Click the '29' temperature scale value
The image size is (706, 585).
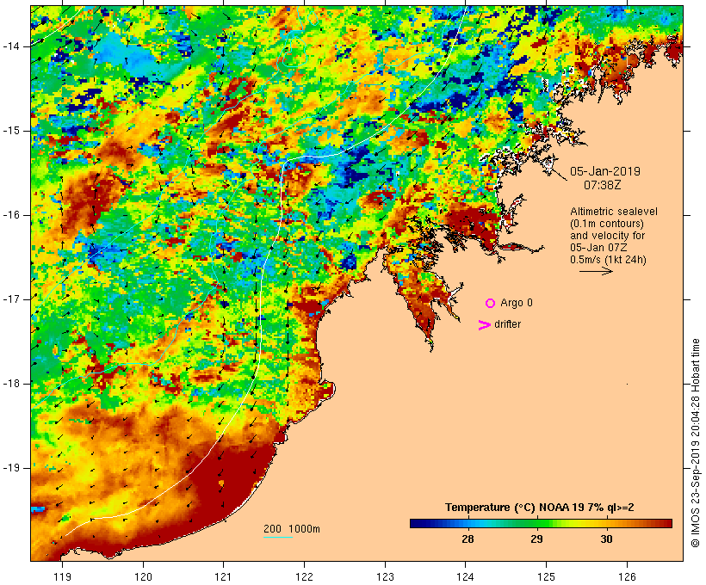(x=536, y=539)
